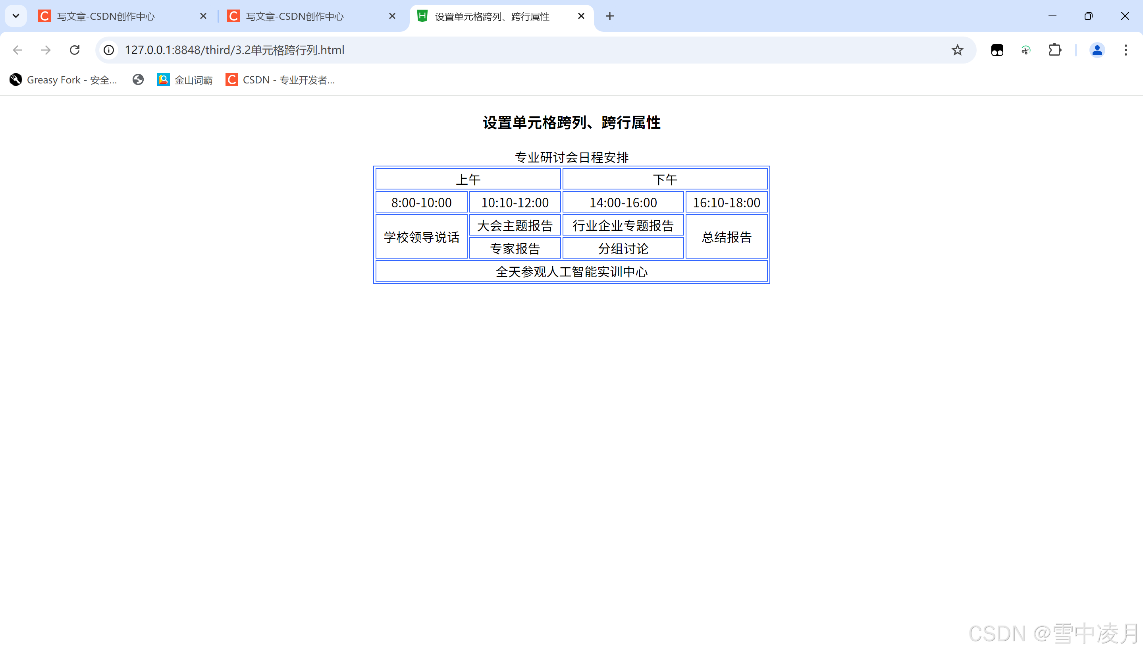Click the 14:00-16:00 cell

(x=623, y=202)
